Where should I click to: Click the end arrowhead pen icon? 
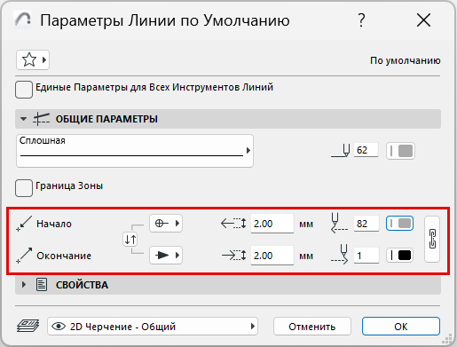tap(340, 255)
